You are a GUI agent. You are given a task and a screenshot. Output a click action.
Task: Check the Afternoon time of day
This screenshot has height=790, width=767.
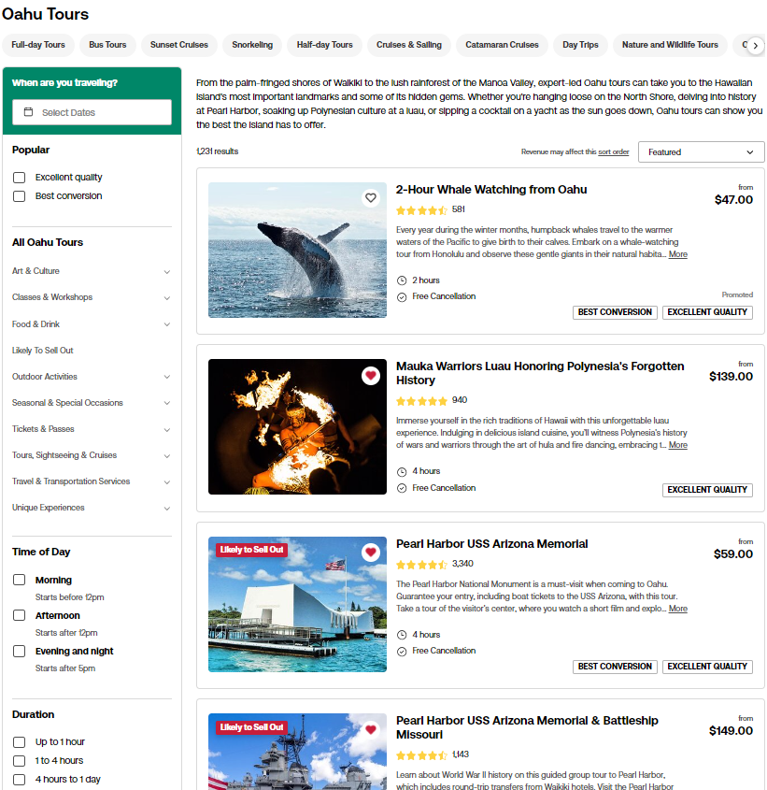pyautogui.click(x=19, y=615)
